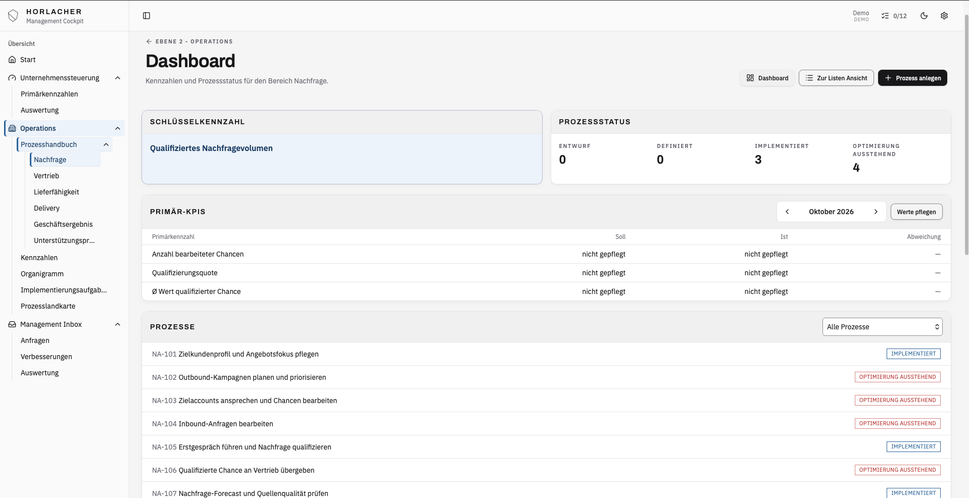Click NA-102 Optimierung Ausstehend badge
The image size is (969, 498).
[x=897, y=377]
